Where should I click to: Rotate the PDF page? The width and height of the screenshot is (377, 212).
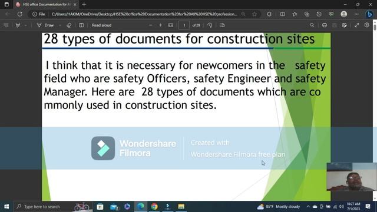[x=210, y=25]
